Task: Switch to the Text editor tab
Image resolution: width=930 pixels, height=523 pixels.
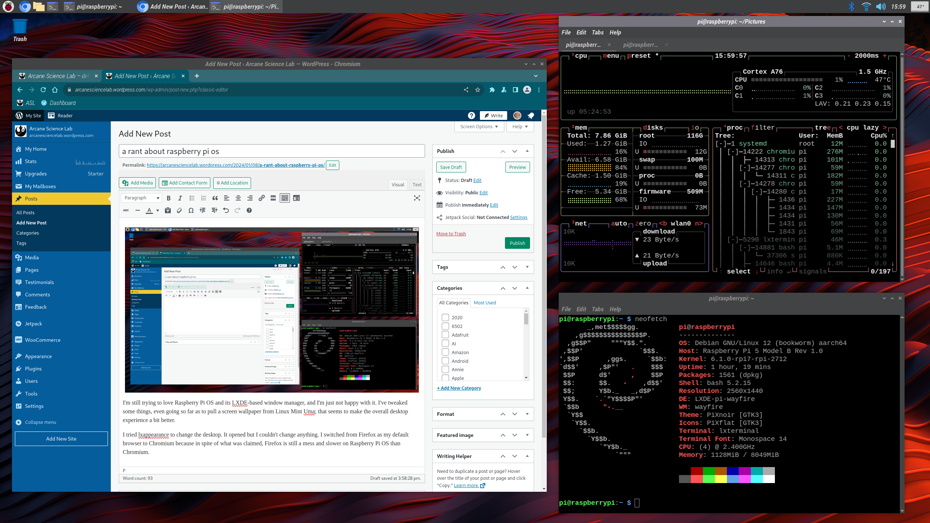Action: [417, 185]
